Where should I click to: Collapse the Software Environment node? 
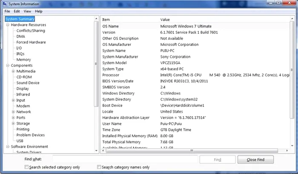point(8,147)
